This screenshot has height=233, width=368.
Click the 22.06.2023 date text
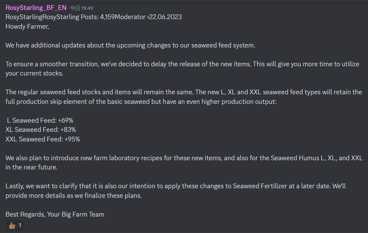tap(165, 17)
